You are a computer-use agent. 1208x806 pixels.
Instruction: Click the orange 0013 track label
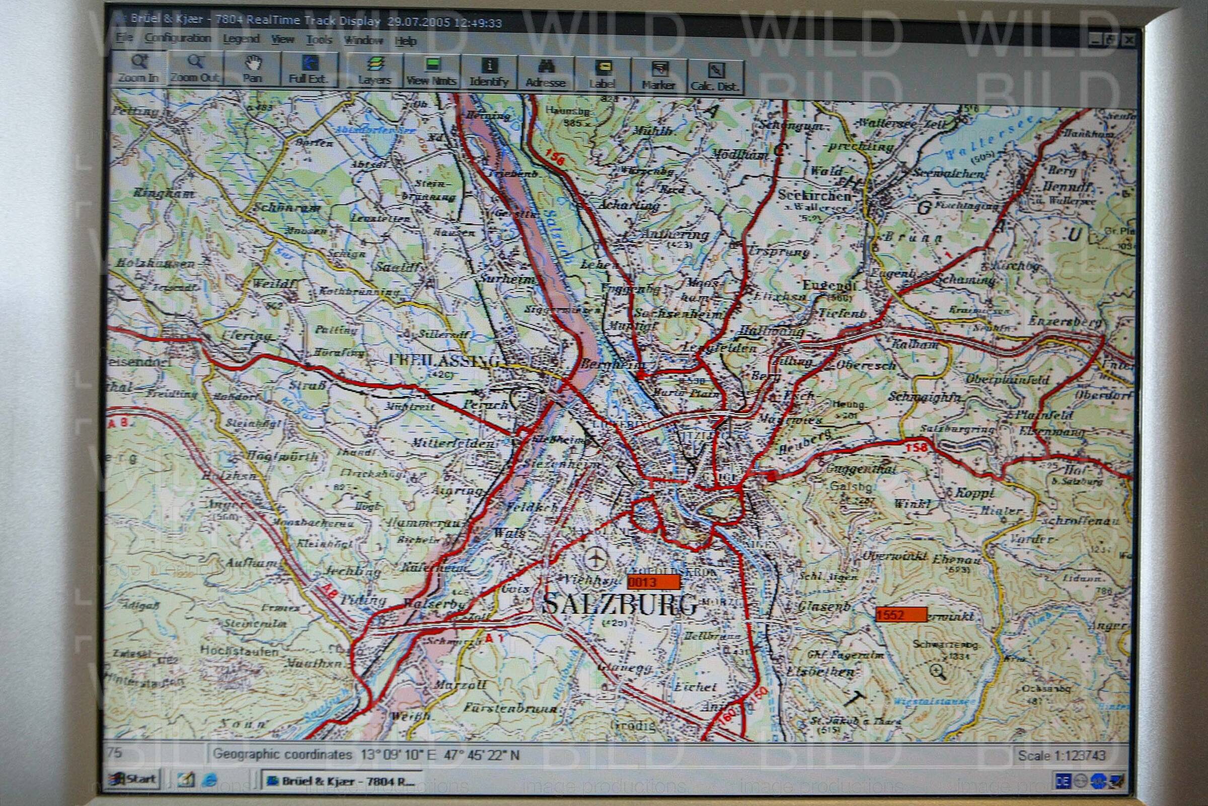(653, 582)
